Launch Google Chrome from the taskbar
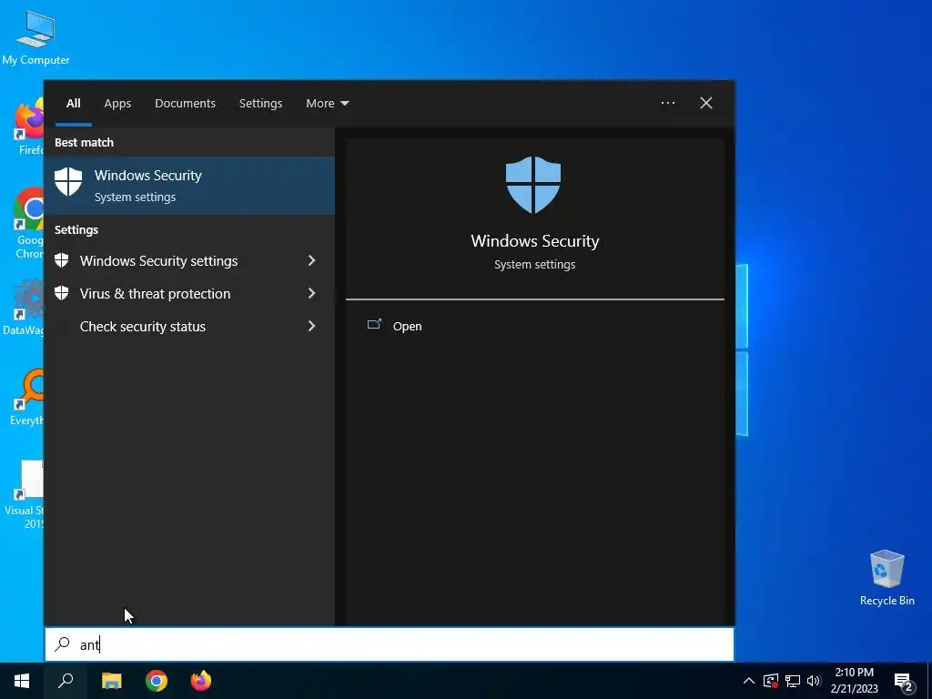The width and height of the screenshot is (932, 699). [x=157, y=681]
